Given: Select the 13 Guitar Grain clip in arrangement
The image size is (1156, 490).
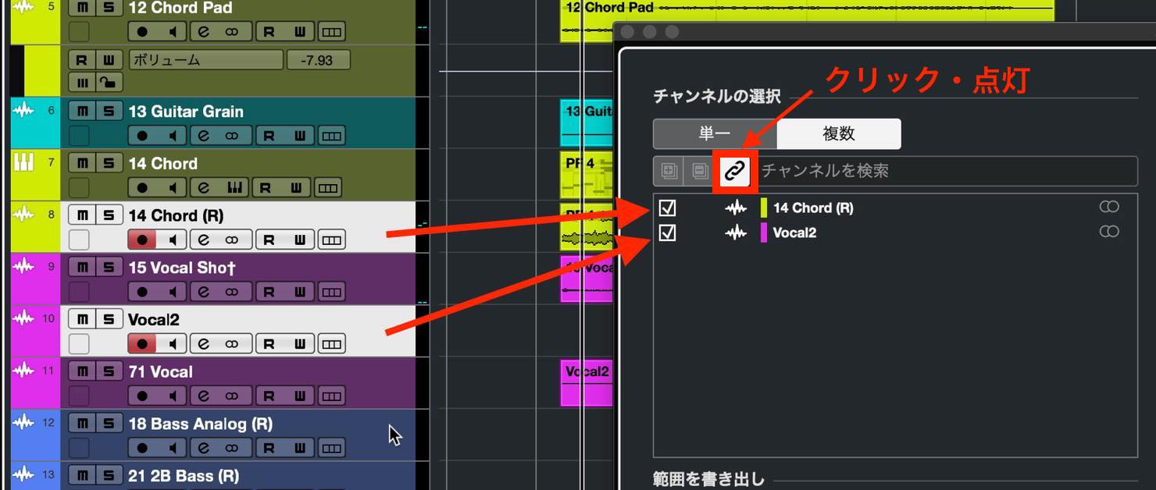Looking at the screenshot, I should 587,123.
